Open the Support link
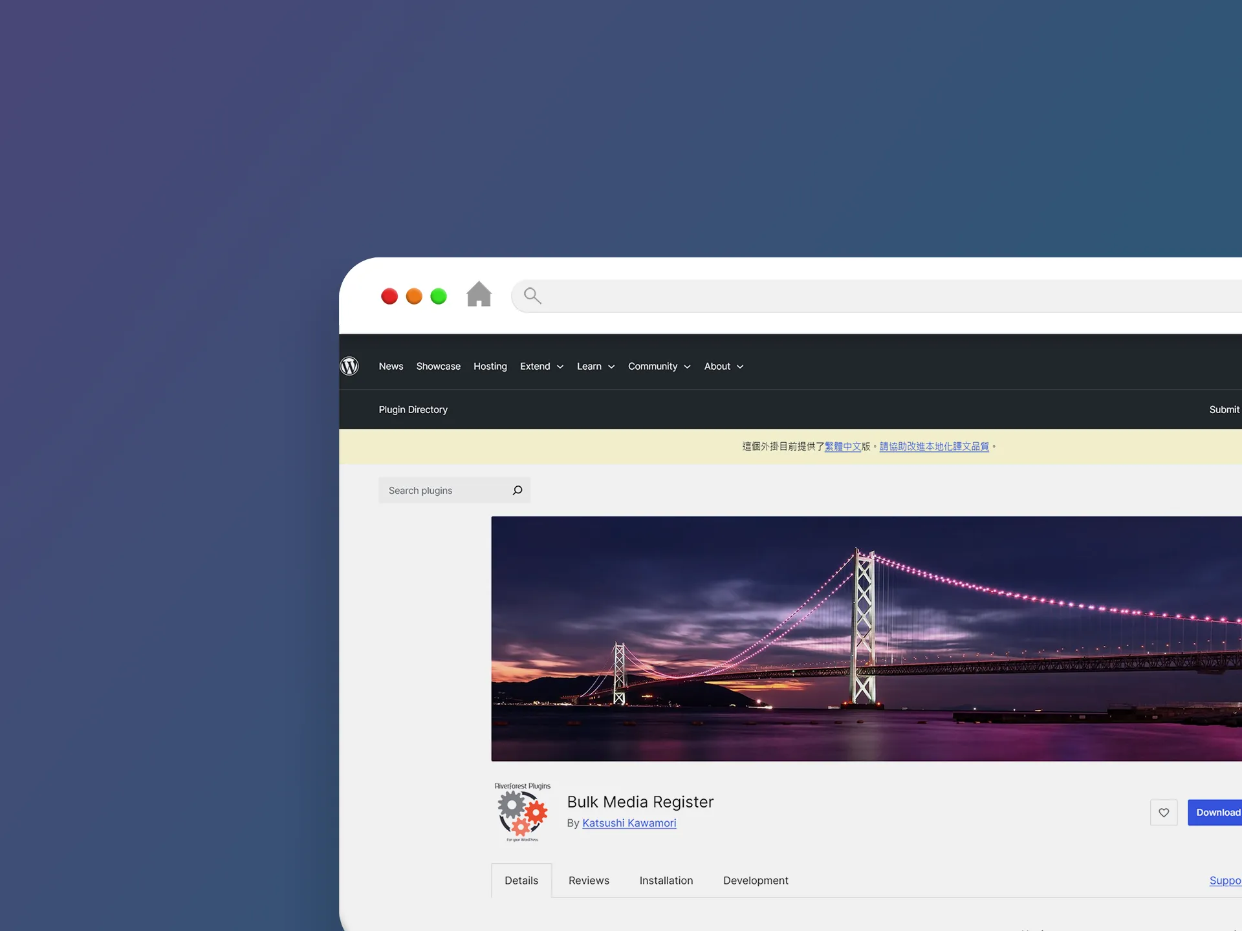This screenshot has height=931, width=1242. (1226, 881)
